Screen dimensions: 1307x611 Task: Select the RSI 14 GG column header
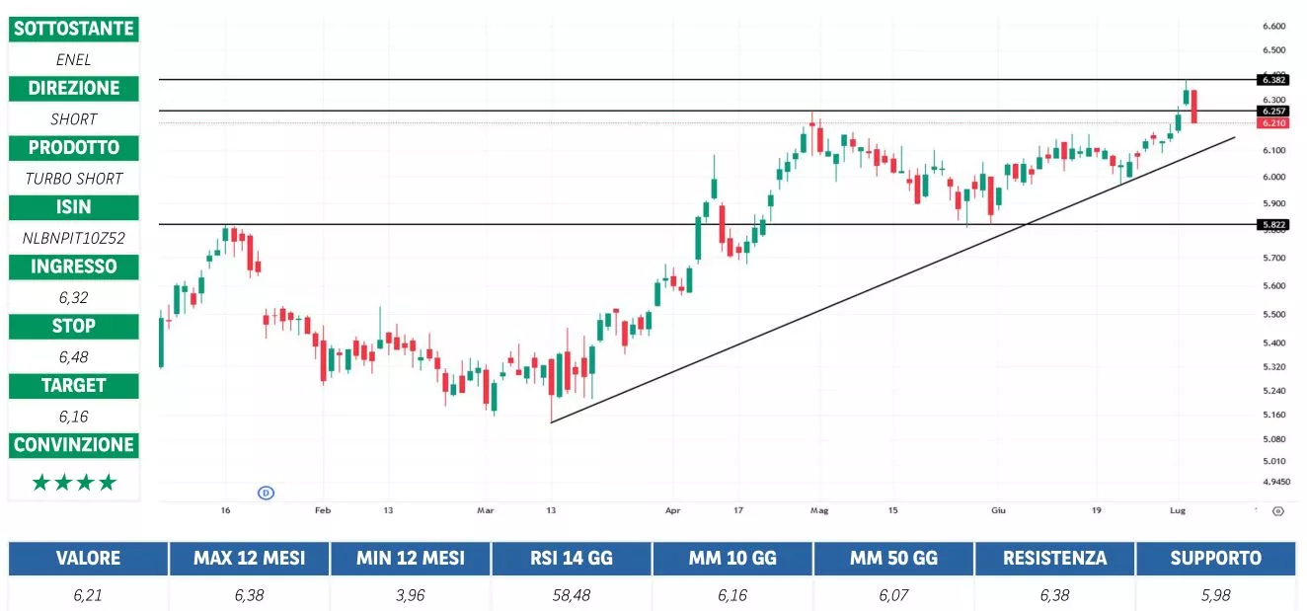pos(569,558)
